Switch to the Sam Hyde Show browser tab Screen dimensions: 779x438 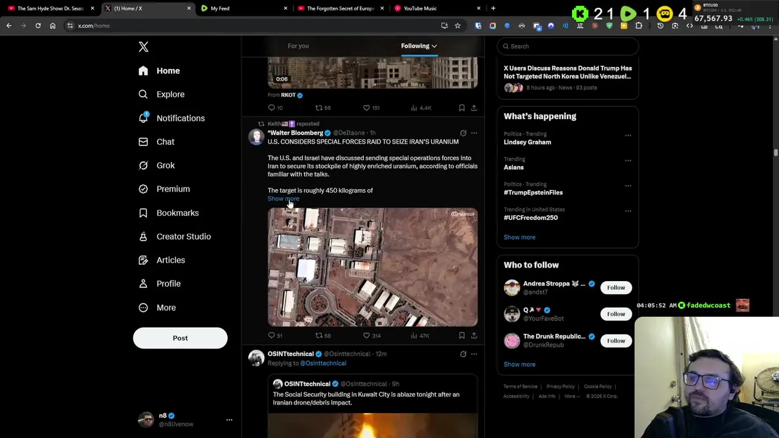click(x=50, y=9)
